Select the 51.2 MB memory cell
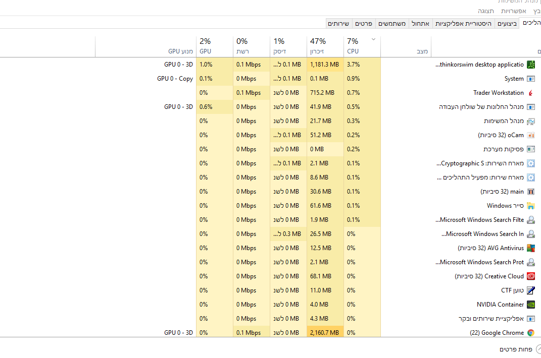541x358 pixels. (325, 135)
